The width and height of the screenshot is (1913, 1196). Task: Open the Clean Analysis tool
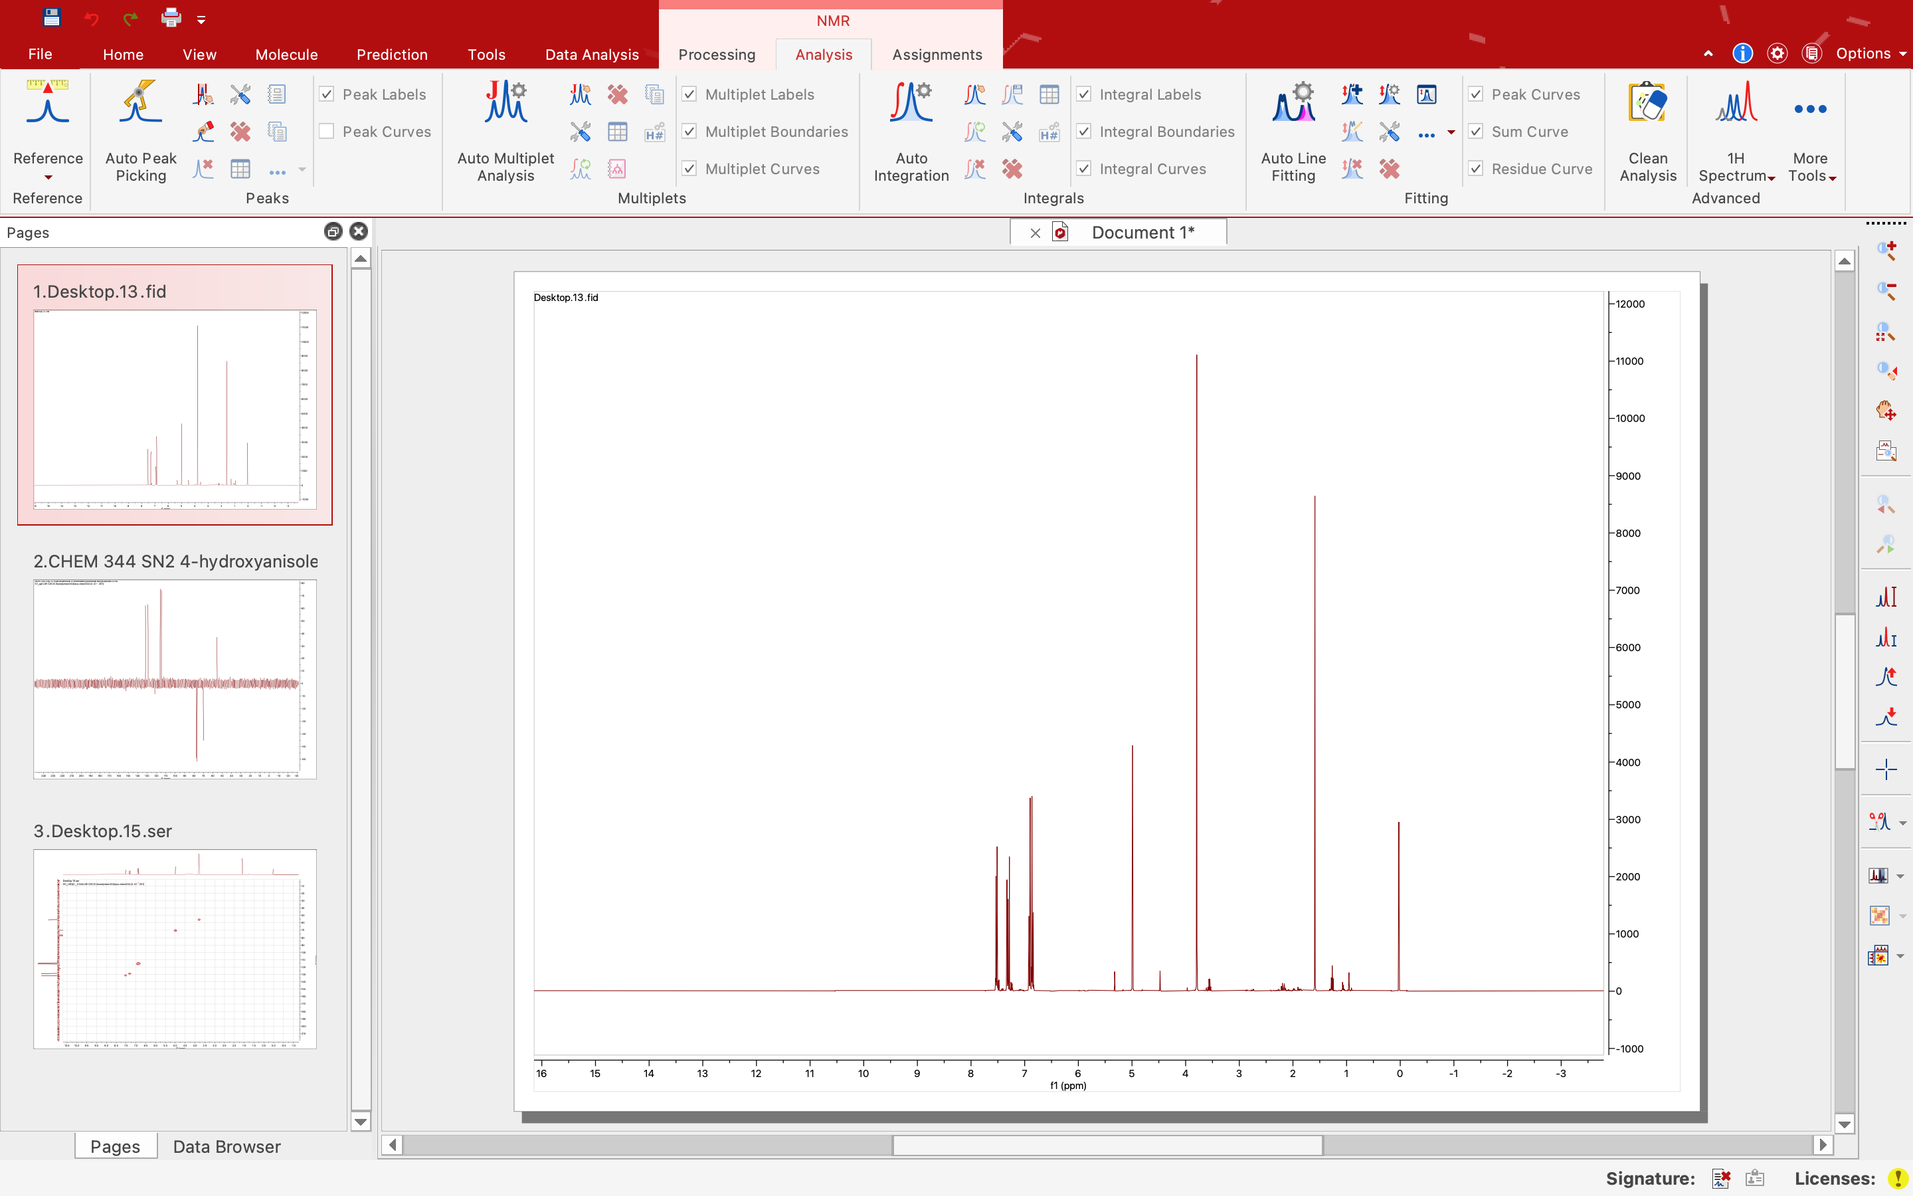[x=1647, y=130]
